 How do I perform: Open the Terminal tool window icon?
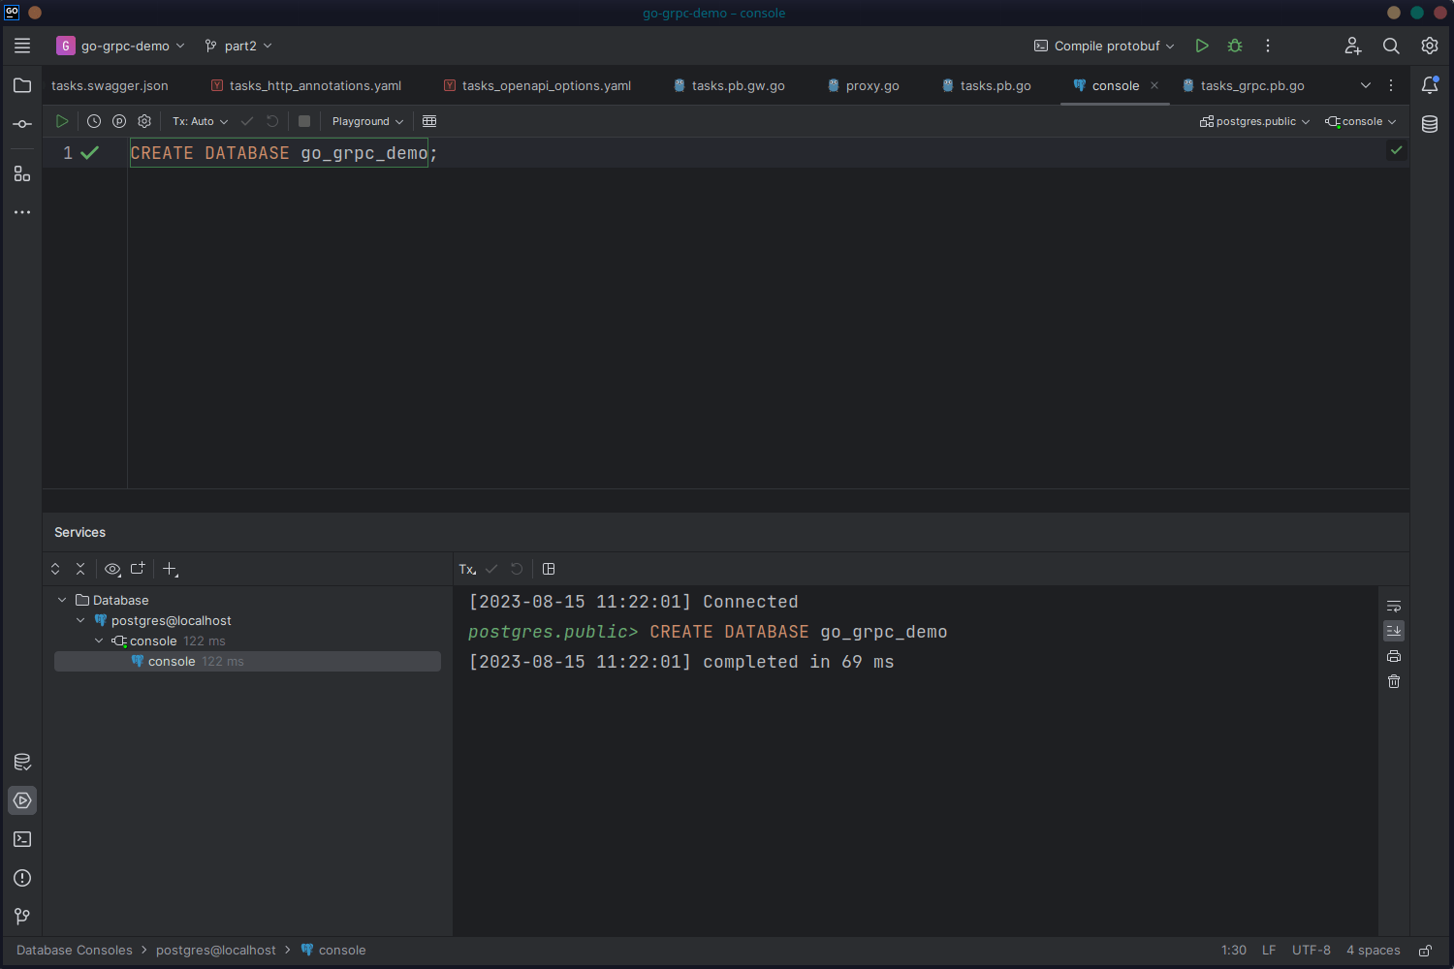(x=21, y=839)
